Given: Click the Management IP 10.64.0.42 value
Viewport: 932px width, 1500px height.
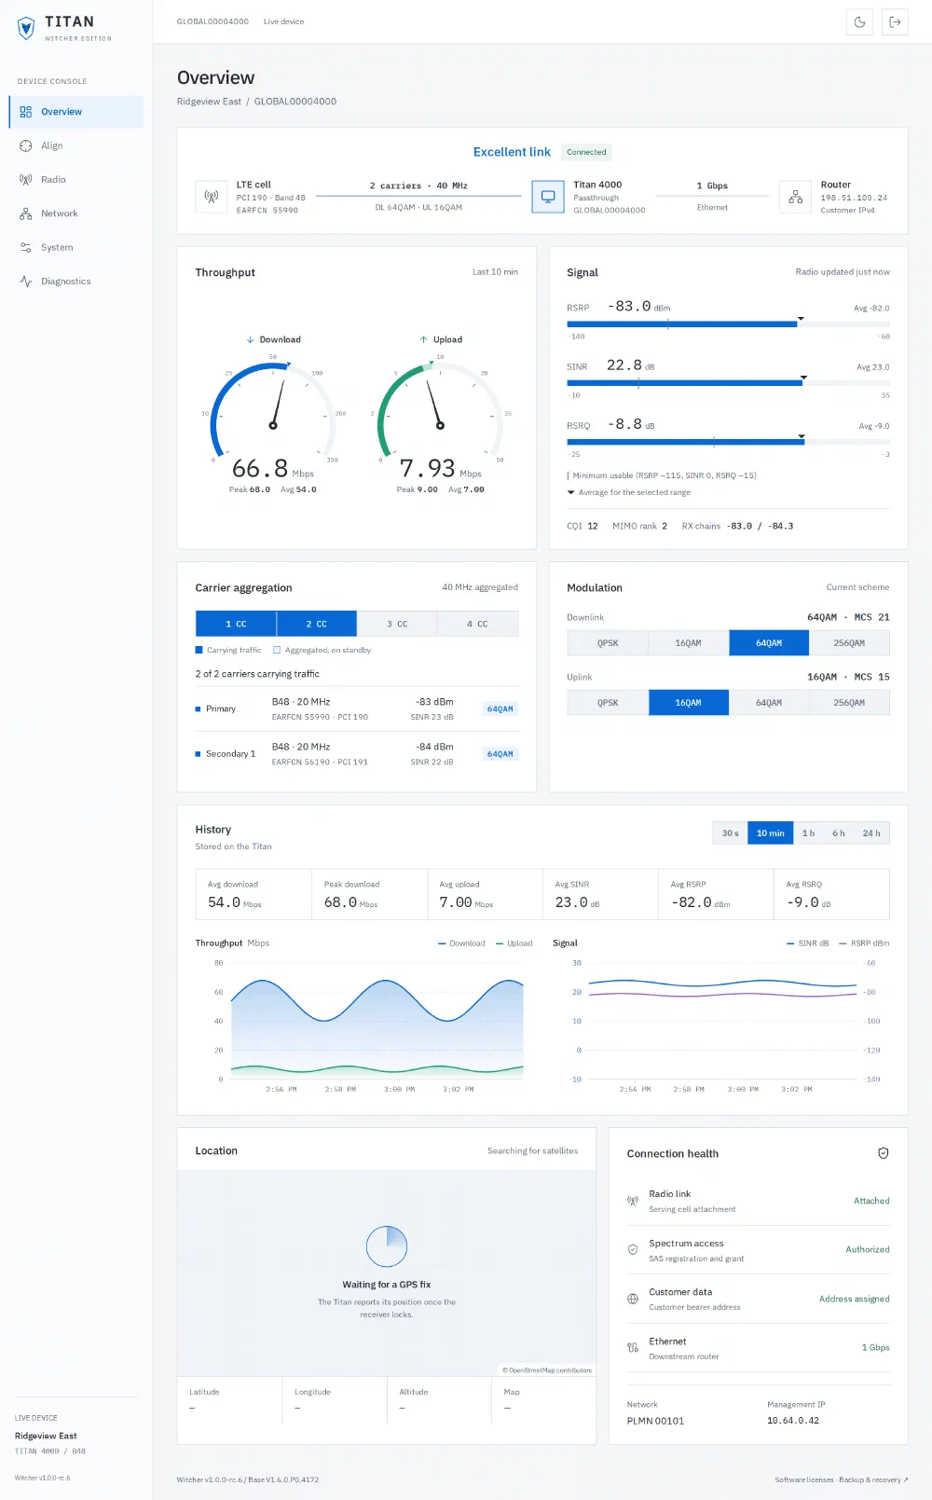Looking at the screenshot, I should 793,1421.
